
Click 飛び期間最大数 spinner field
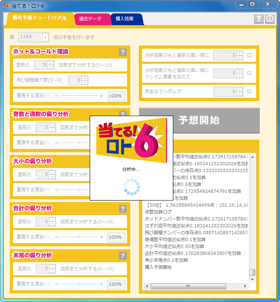(78, 80)
